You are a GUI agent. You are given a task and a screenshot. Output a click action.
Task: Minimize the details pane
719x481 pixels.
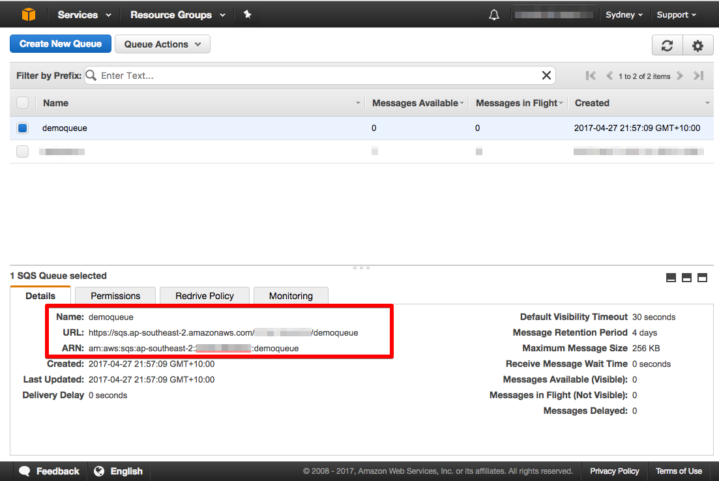pos(671,278)
